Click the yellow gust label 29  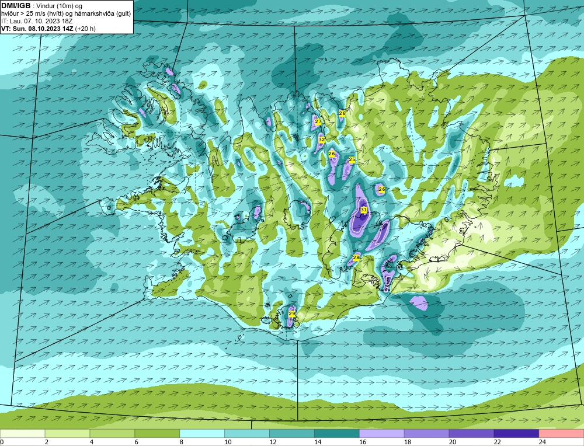[292, 314]
